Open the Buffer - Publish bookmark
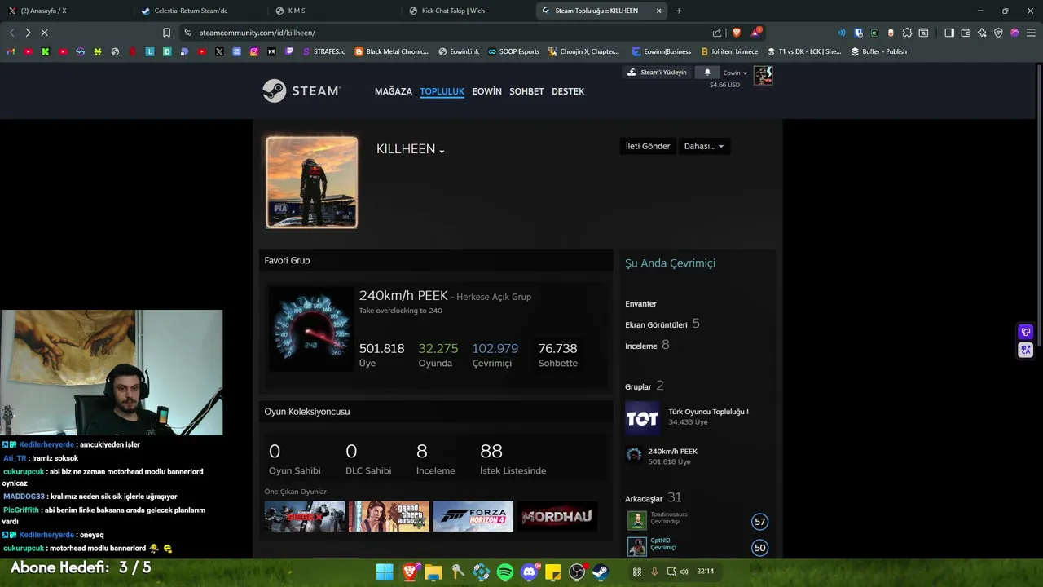 (878, 51)
